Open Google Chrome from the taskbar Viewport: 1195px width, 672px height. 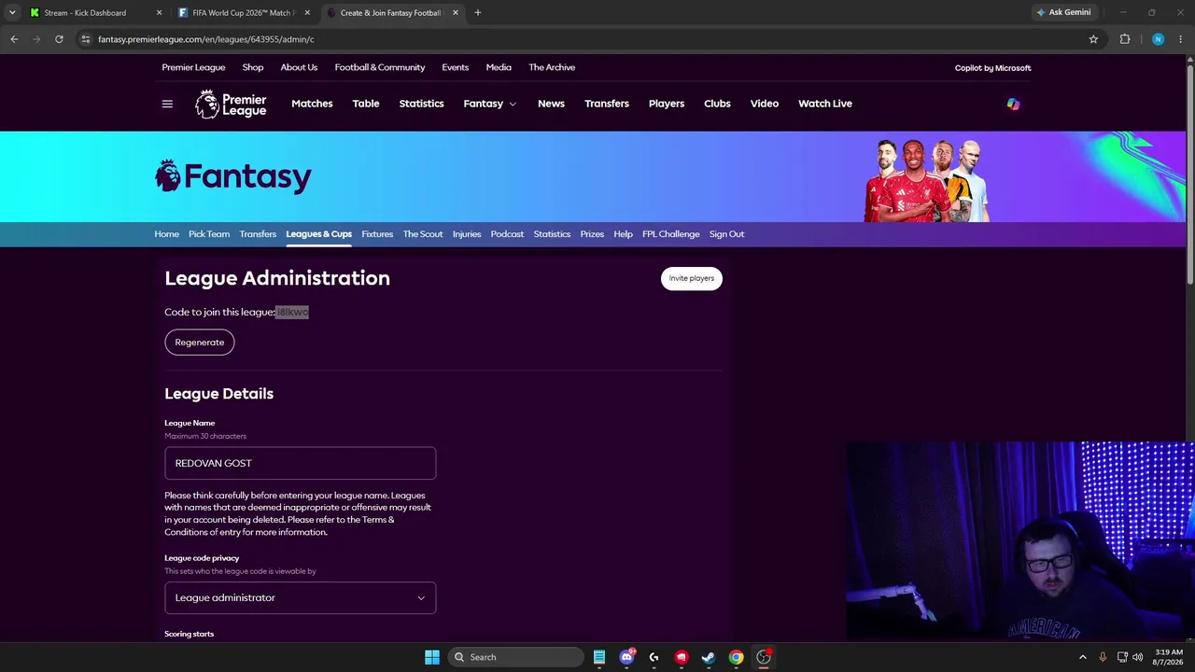(737, 657)
